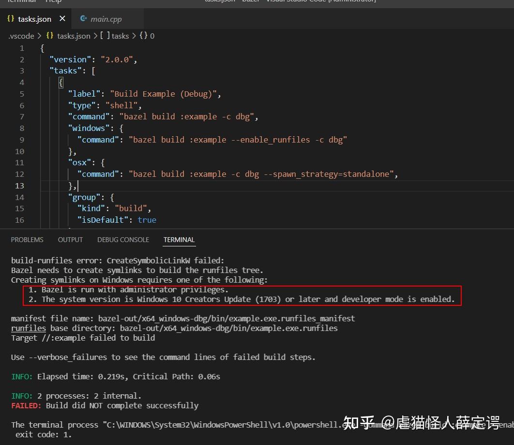Select the TERMINAL tab
Screen dimensions: 514x445
pyautogui.click(x=179, y=239)
